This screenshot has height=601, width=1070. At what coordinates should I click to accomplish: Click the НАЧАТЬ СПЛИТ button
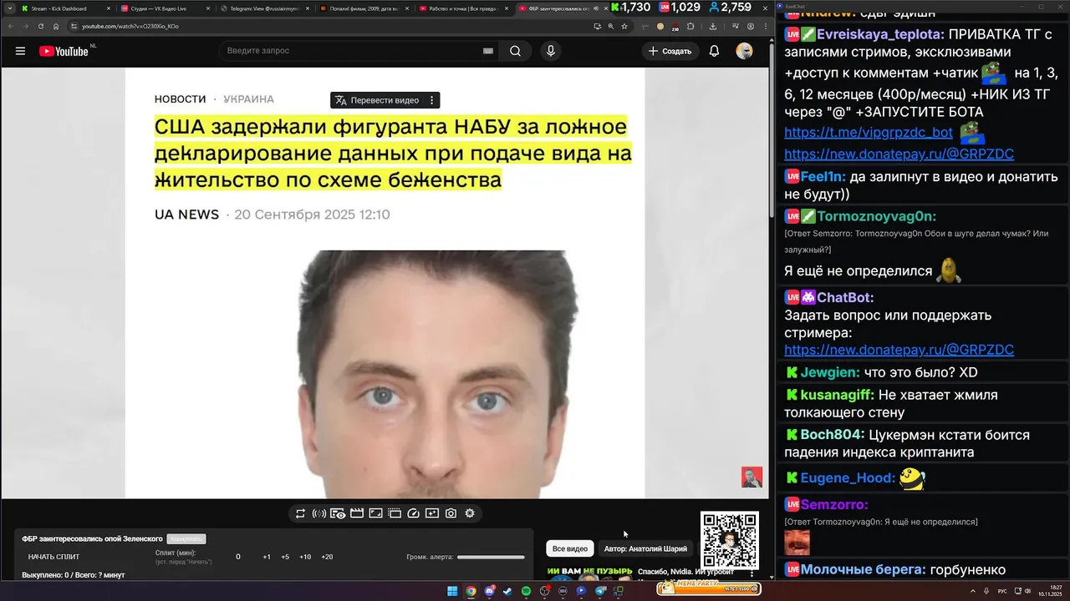tap(53, 557)
